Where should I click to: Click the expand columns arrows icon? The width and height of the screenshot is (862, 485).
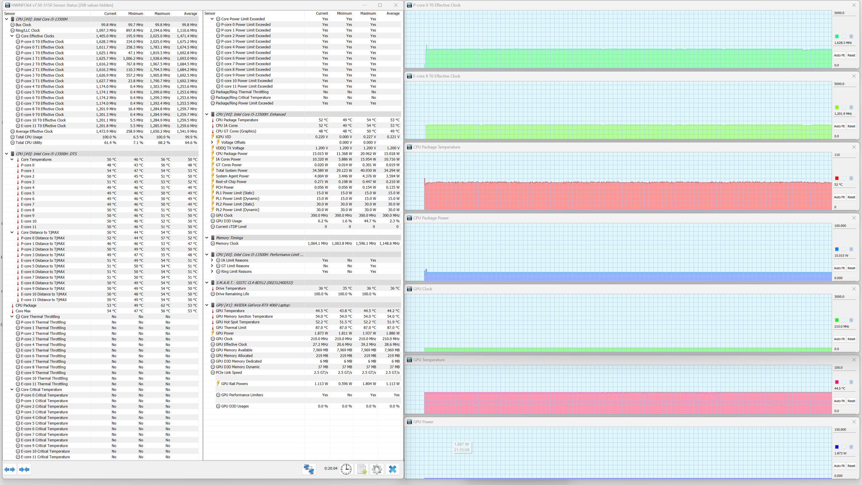coord(10,469)
